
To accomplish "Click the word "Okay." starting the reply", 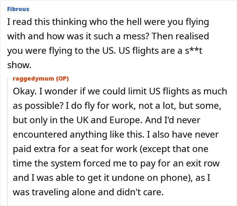I will pos(23,91).
